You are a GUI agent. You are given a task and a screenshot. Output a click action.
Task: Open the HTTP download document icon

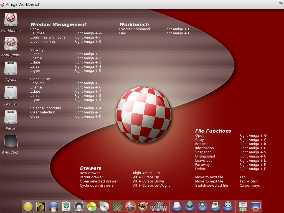pyautogui.click(x=66, y=207)
